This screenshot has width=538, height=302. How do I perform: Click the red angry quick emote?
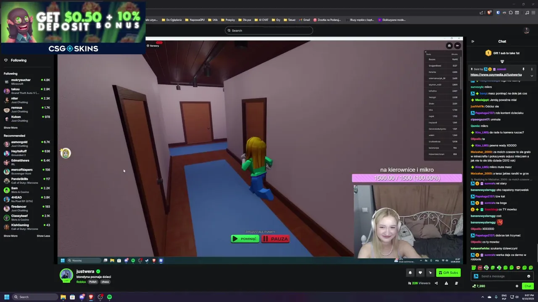click(480, 268)
